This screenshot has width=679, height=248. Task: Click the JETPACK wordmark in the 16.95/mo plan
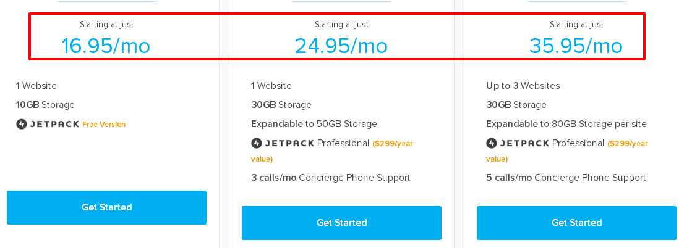coord(54,125)
